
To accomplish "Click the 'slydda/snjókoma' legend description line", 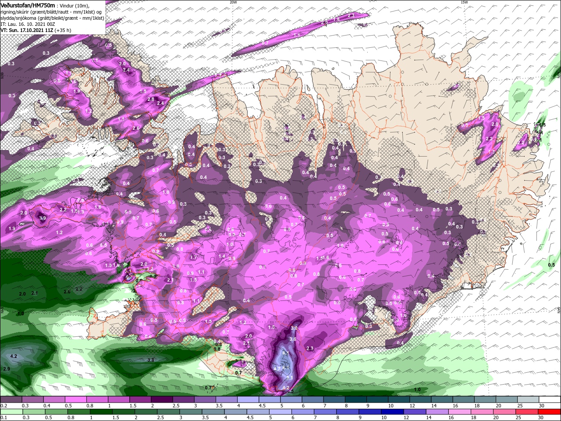I will coord(52,18).
